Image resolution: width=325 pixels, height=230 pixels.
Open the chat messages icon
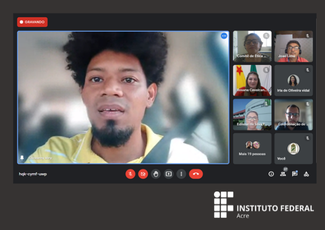click(x=294, y=174)
